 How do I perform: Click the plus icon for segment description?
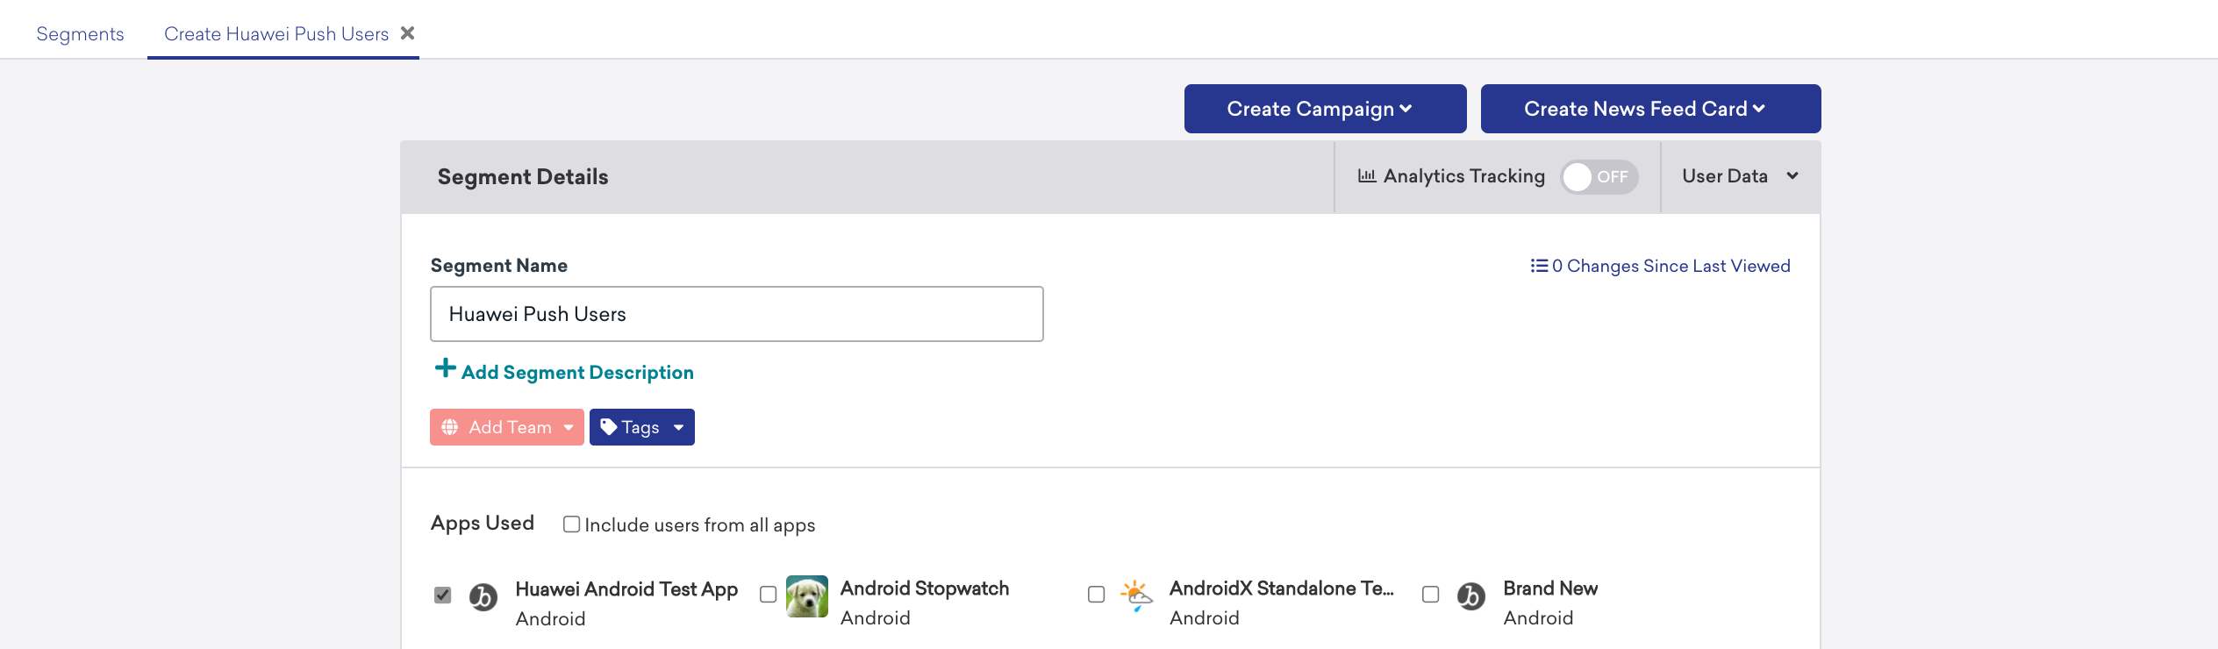point(445,367)
